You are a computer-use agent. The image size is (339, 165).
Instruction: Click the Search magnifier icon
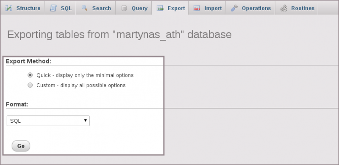point(84,8)
